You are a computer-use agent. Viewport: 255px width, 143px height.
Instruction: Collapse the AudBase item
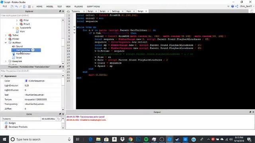click(6, 43)
